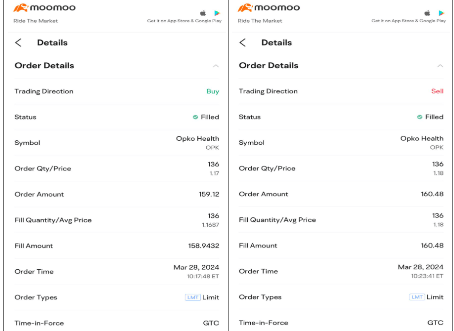The image size is (454, 331).
Task: Click the green Filled checkmark in the Buy order
Action: point(195,117)
